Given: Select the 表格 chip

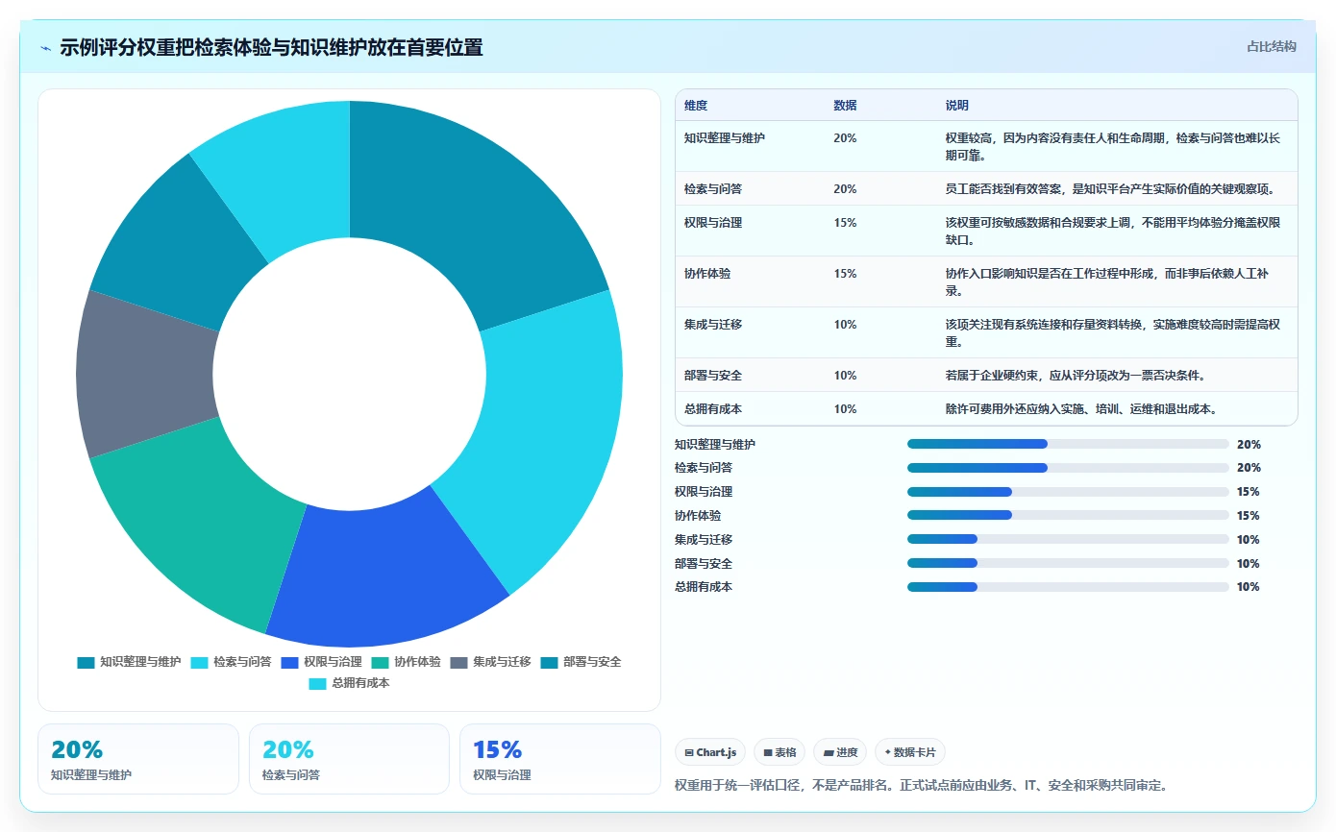Looking at the screenshot, I should 779,752.
